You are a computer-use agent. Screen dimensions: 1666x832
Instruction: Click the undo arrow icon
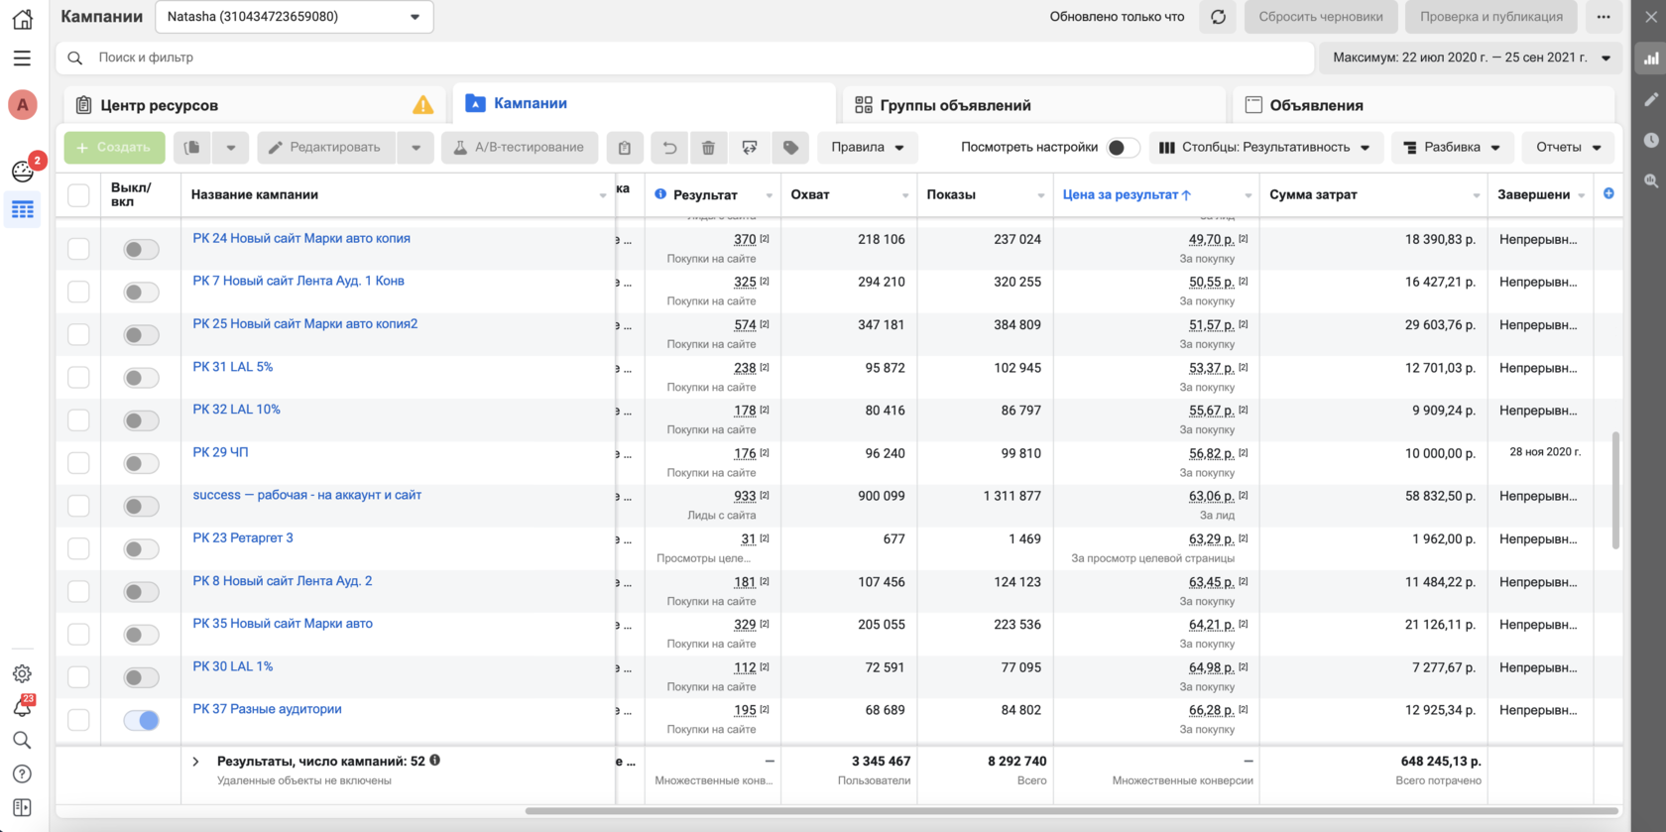point(670,148)
